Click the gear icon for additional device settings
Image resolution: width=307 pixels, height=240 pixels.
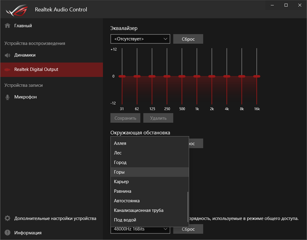point(7,218)
